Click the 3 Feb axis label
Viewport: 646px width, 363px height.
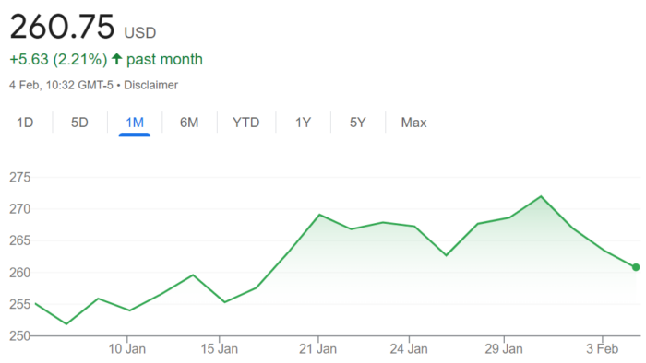point(602,349)
